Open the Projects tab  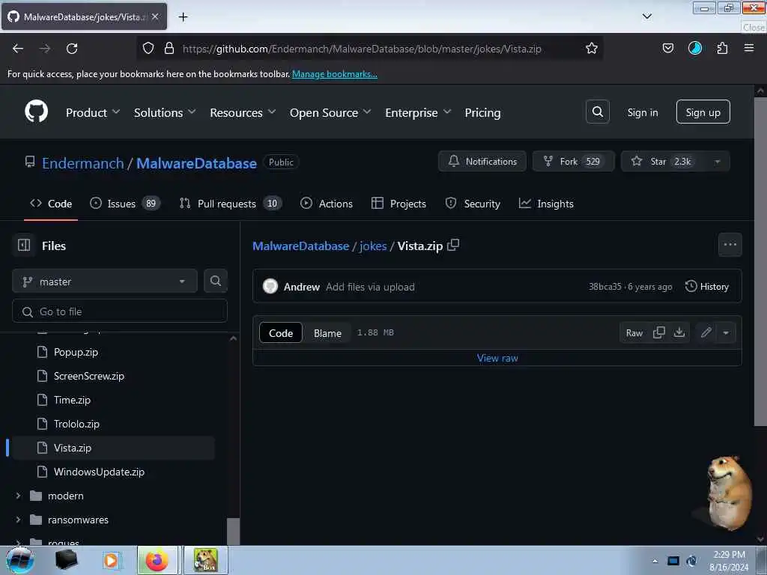click(398, 204)
